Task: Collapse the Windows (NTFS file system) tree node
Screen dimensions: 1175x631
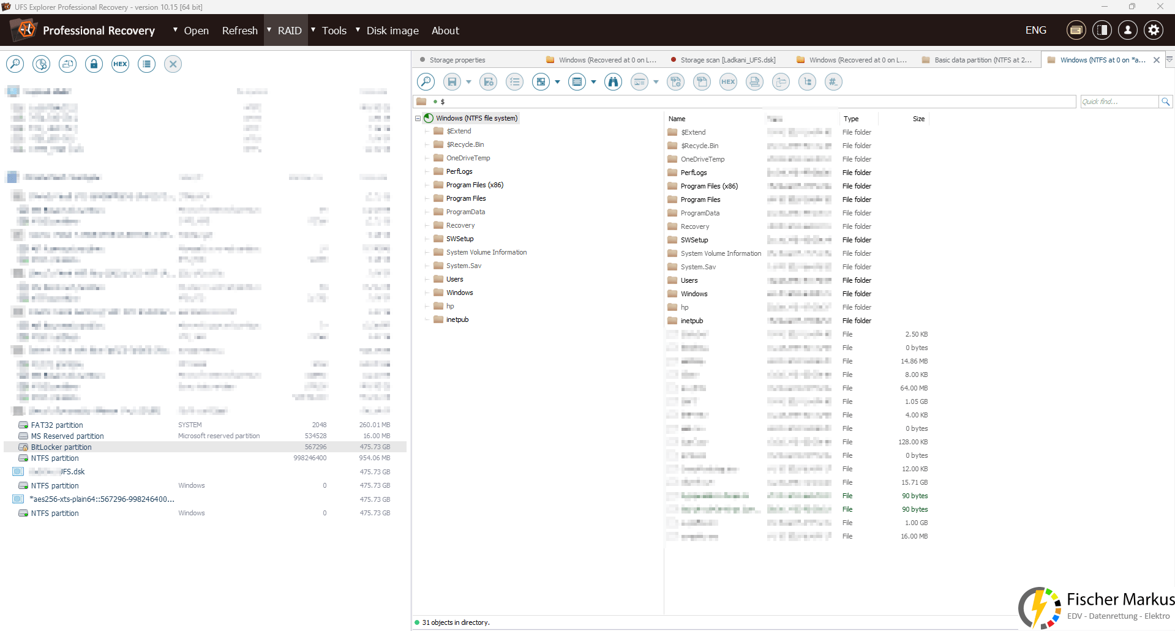Action: tap(418, 119)
